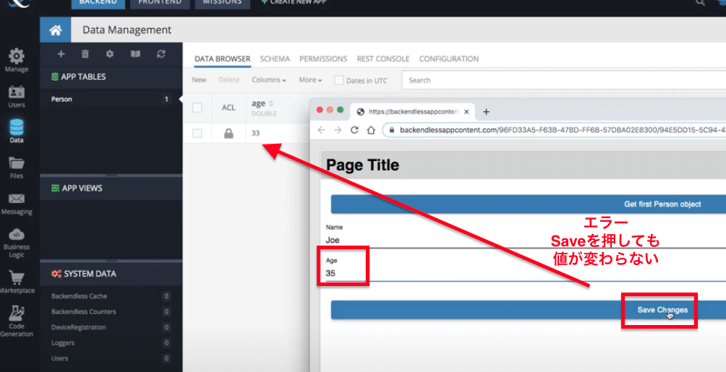This screenshot has width=726, height=372.
Task: Open the PERMISSIONS tab
Action: [323, 59]
